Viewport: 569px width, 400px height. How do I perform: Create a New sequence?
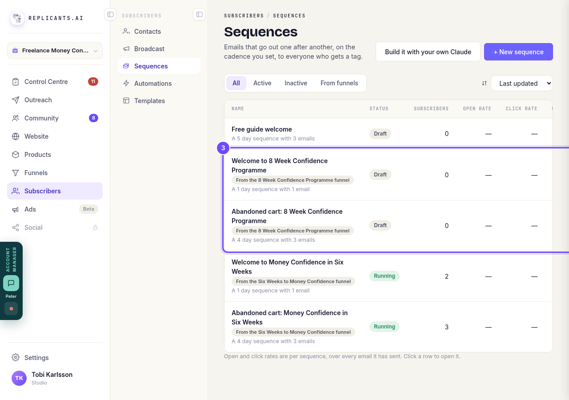(518, 52)
